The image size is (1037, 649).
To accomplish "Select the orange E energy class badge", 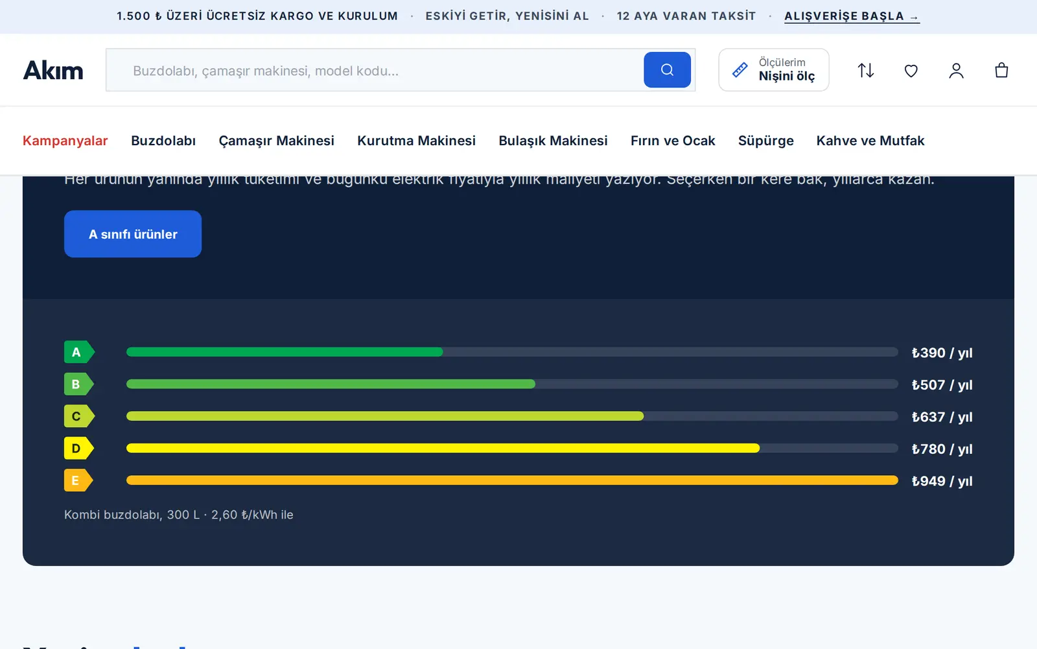I will pyautogui.click(x=78, y=480).
